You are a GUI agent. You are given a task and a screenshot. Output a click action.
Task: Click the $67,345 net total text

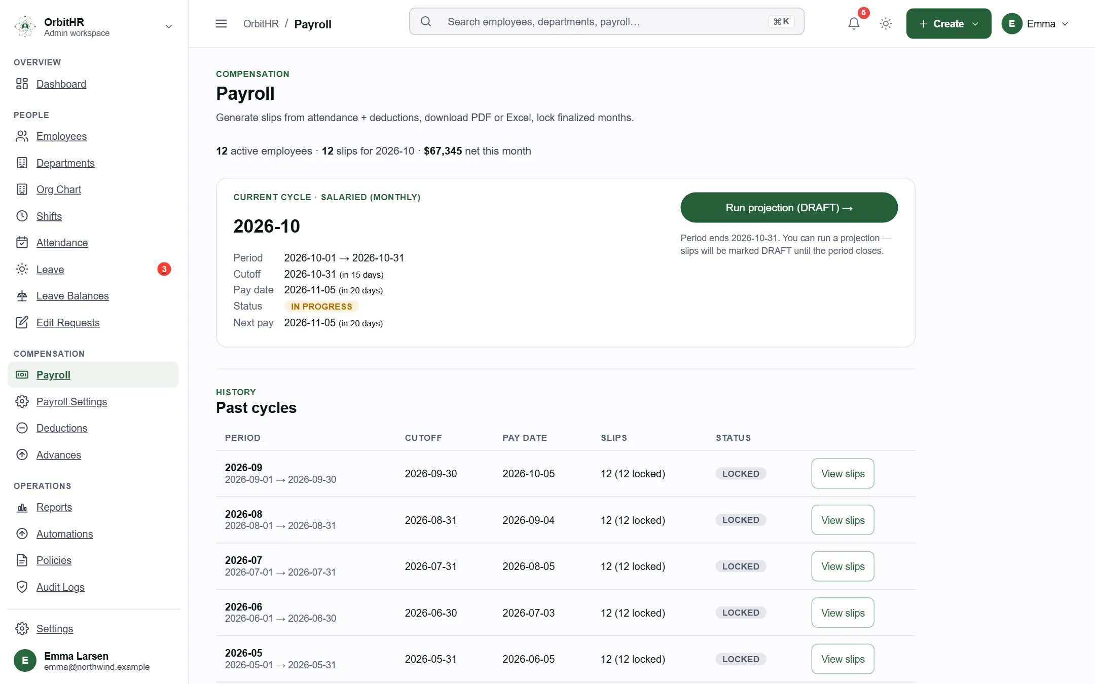443,151
